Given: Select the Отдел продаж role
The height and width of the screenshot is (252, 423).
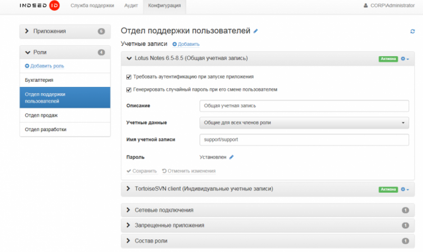Looking at the screenshot, I should 65,115.
